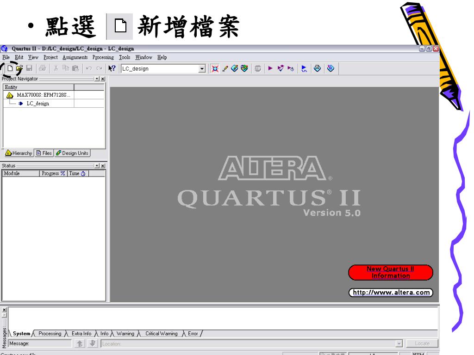This screenshot has height=355, width=474.
Task: Select the Critical Warning messages tab
Action: [162, 334]
